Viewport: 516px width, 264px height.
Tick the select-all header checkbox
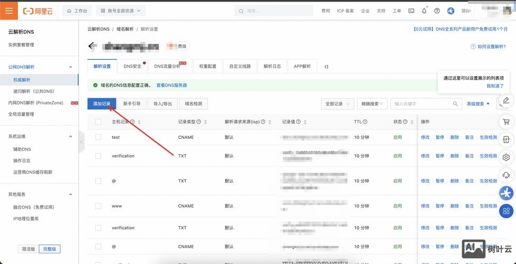tap(98, 122)
